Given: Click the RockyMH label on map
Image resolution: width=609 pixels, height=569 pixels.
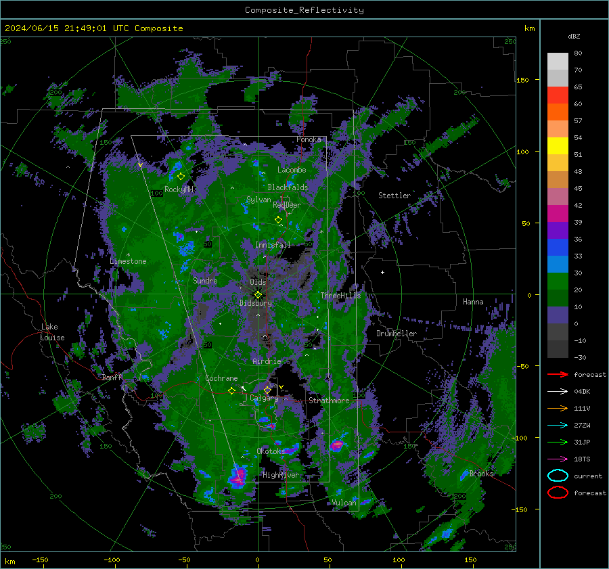Looking at the screenshot, I should [x=179, y=189].
